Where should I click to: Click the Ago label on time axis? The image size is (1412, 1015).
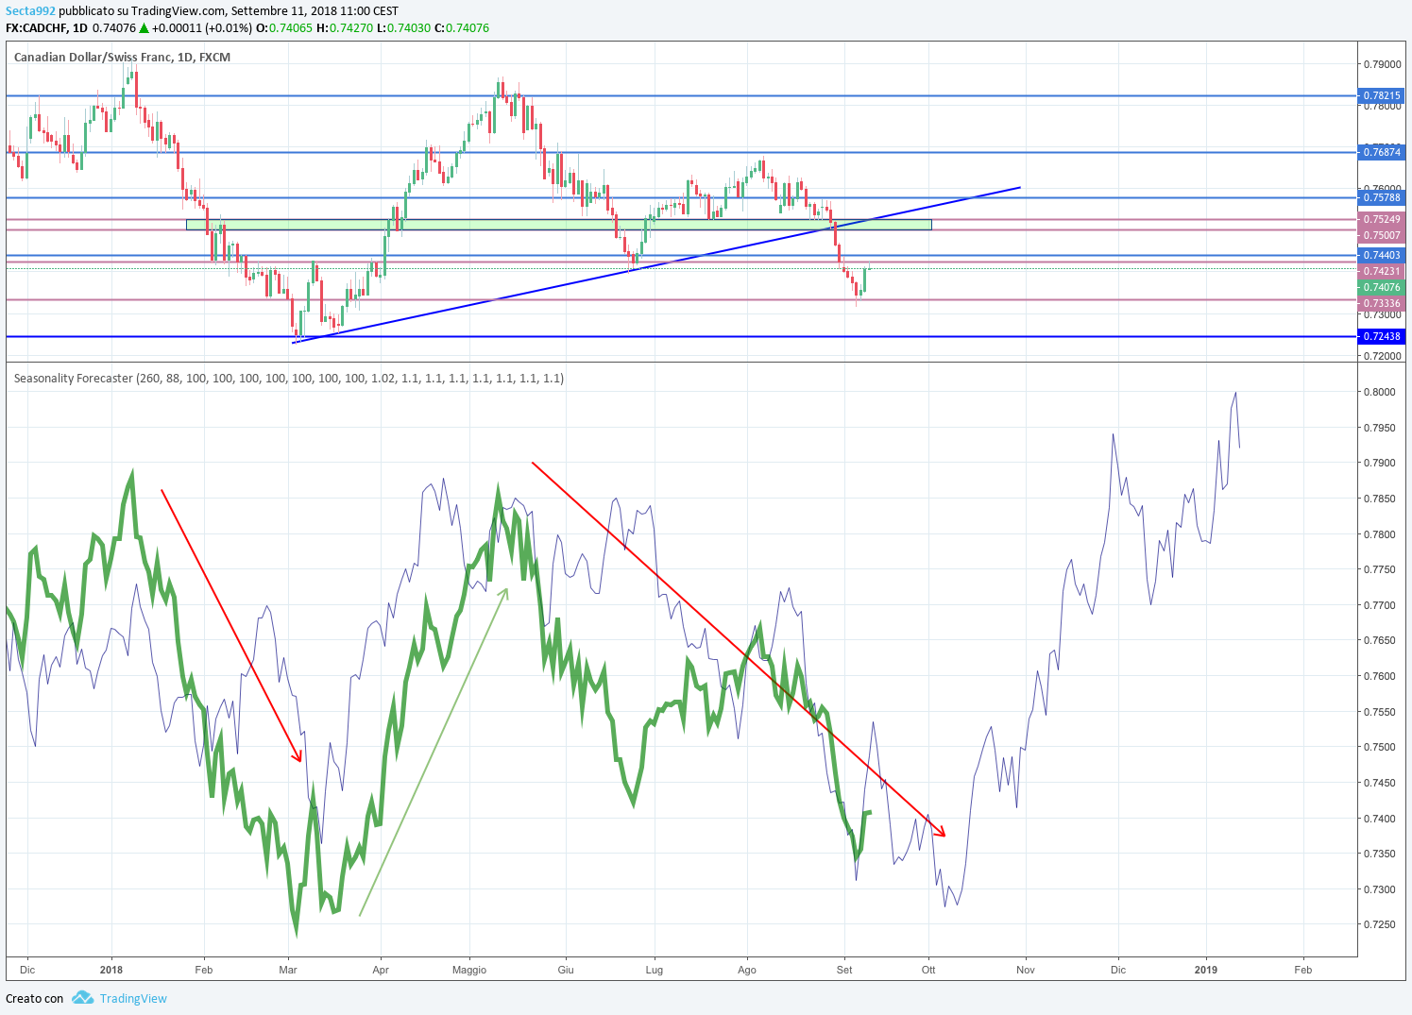click(x=747, y=970)
